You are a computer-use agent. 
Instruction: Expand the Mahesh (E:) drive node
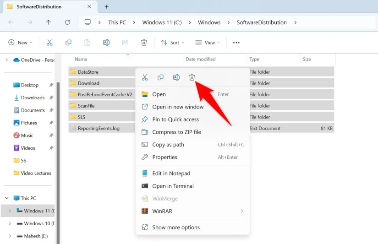tap(10, 236)
